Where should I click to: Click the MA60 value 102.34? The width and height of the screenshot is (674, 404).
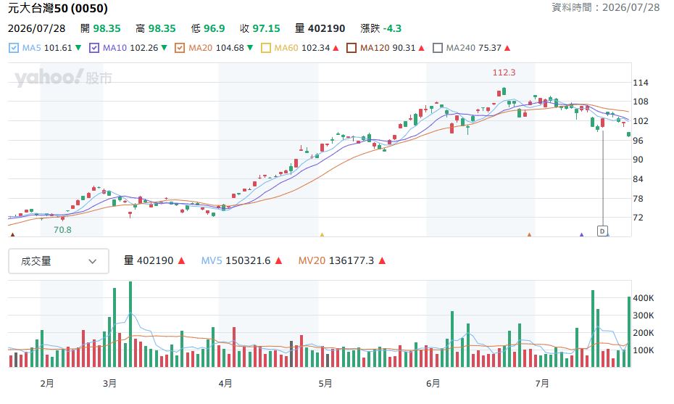315,48
